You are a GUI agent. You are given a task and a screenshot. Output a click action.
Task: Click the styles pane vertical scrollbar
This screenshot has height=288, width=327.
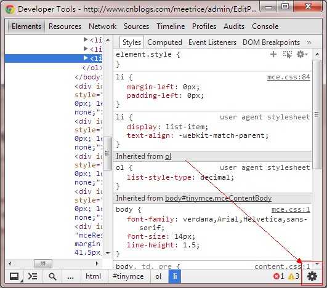pos(317,114)
